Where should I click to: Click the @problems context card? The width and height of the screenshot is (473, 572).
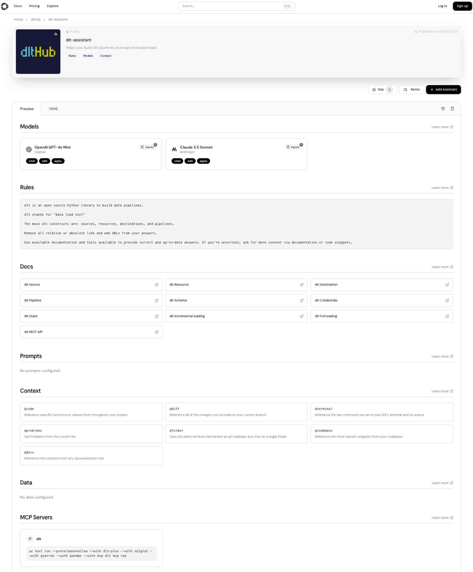click(91, 433)
